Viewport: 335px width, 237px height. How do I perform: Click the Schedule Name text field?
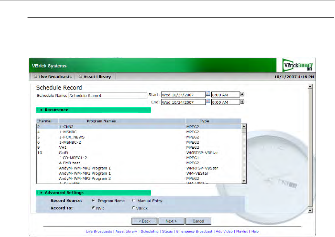(107, 95)
